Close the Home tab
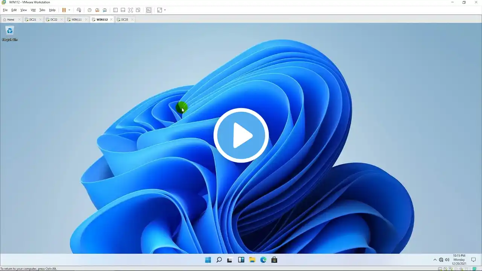Viewport: 482px width, 271px height. pyautogui.click(x=19, y=20)
